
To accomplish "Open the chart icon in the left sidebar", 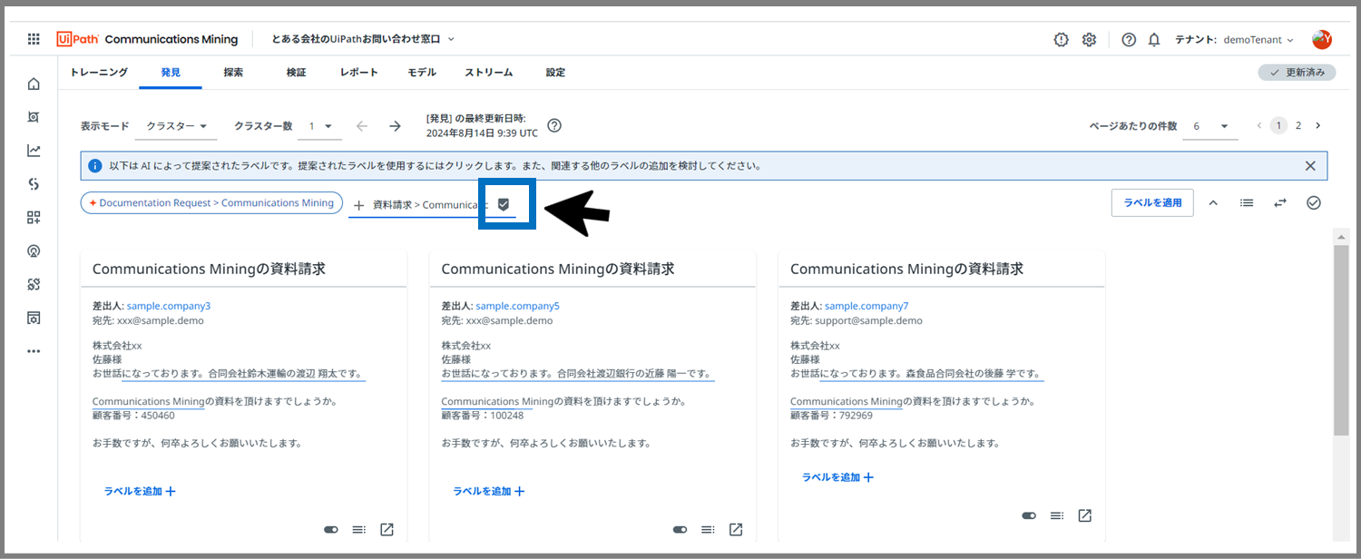I will point(34,151).
